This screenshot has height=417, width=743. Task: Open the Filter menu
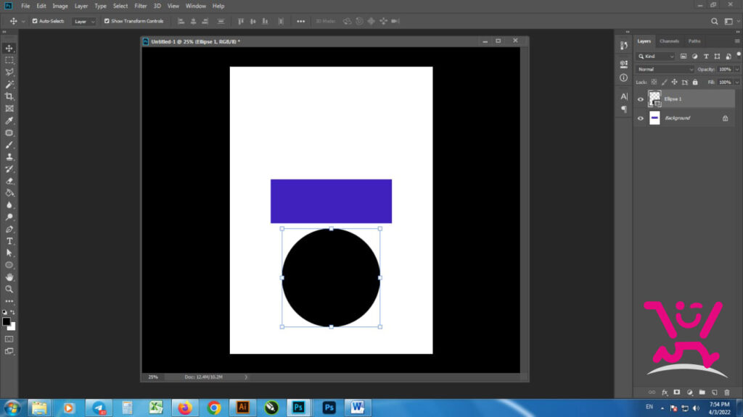pyautogui.click(x=141, y=6)
